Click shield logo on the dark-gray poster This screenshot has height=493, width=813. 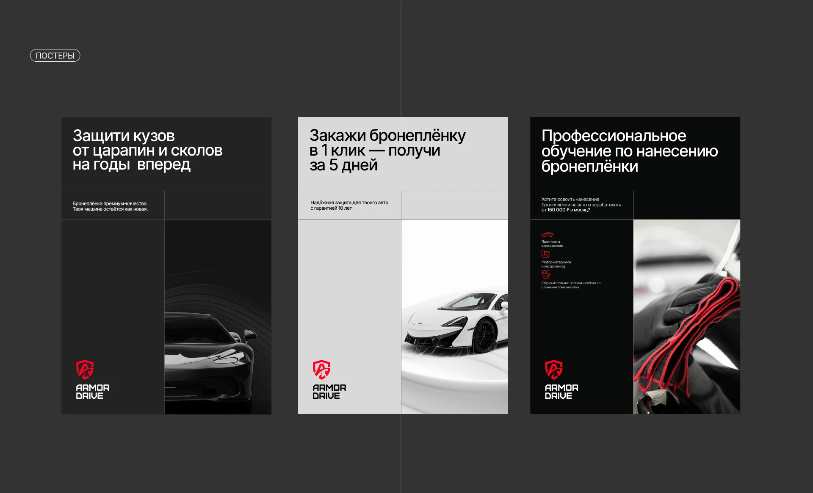[85, 369]
